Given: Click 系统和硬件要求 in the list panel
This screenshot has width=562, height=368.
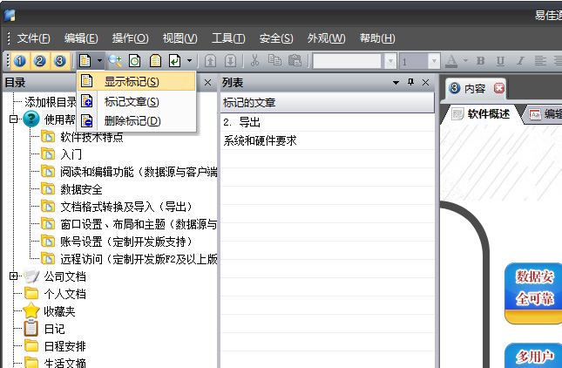Looking at the screenshot, I should [x=261, y=140].
